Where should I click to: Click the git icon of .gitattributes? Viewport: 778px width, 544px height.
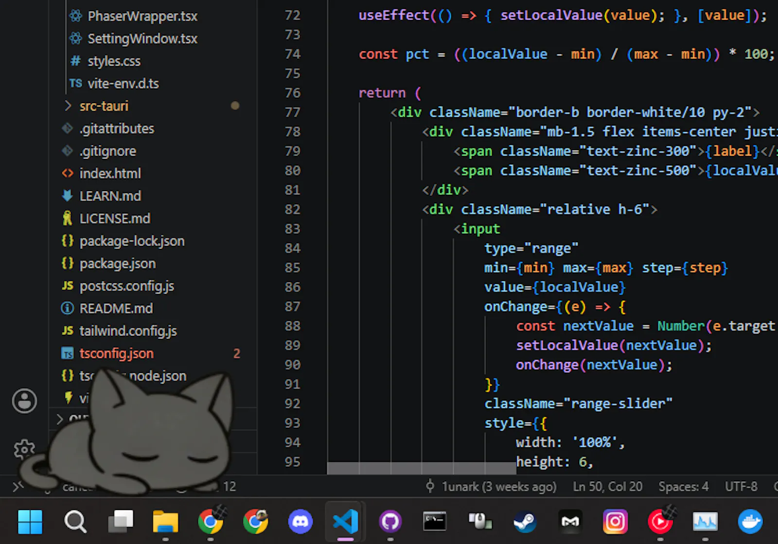point(68,128)
